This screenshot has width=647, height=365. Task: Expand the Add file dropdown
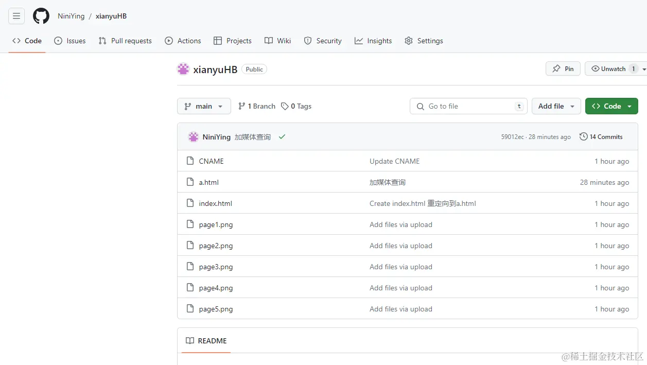(556, 106)
